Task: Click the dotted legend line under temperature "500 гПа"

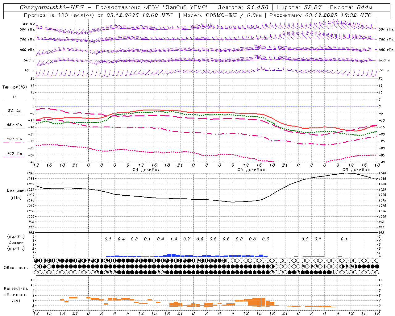Action: point(14,157)
